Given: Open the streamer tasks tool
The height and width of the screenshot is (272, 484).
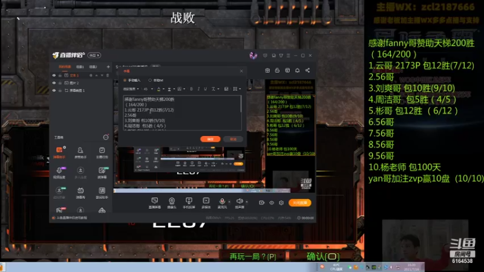Looking at the screenshot, I should click(102, 152).
